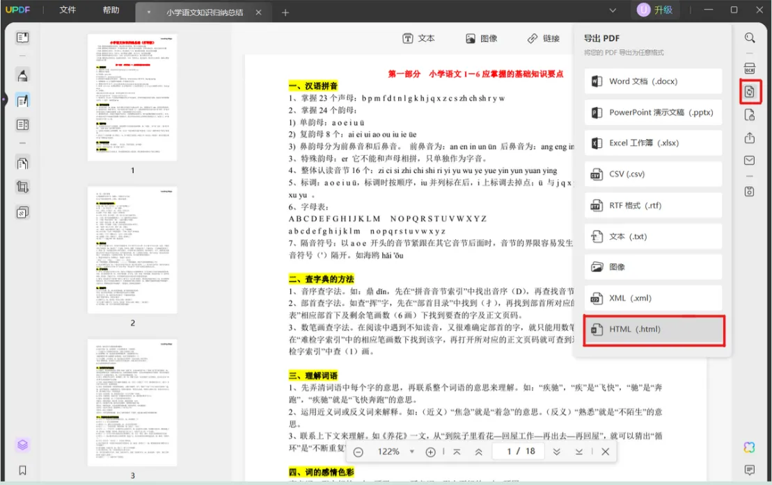Viewport: 772px width, 485px height.
Task: Go to the previous page
Action: 478,452
